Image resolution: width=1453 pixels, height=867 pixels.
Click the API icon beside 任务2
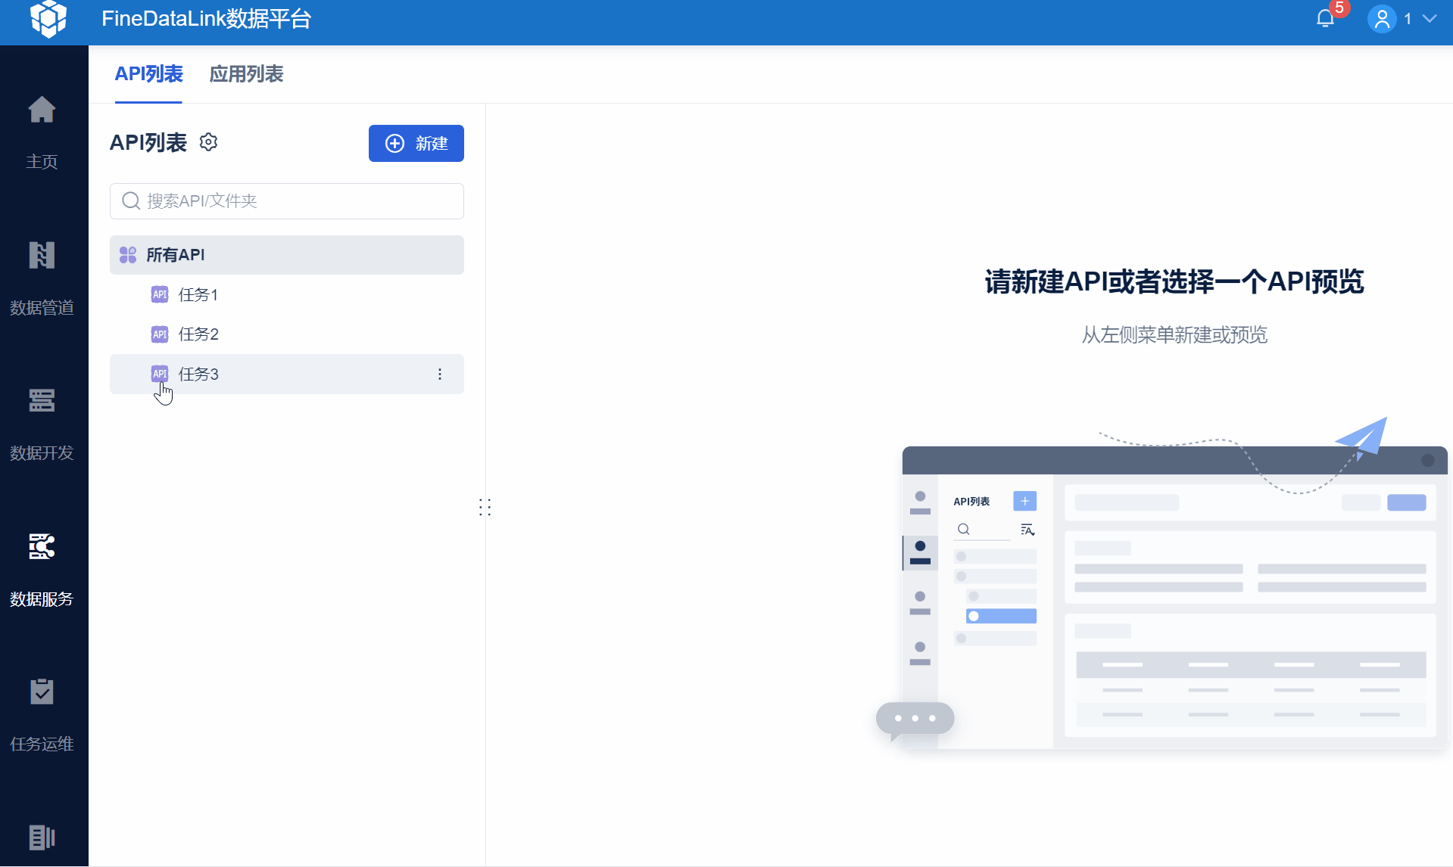[x=160, y=334]
